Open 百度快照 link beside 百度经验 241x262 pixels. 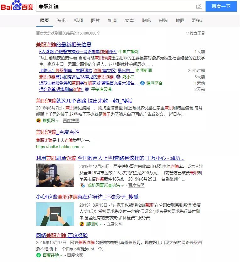[x=75, y=255]
